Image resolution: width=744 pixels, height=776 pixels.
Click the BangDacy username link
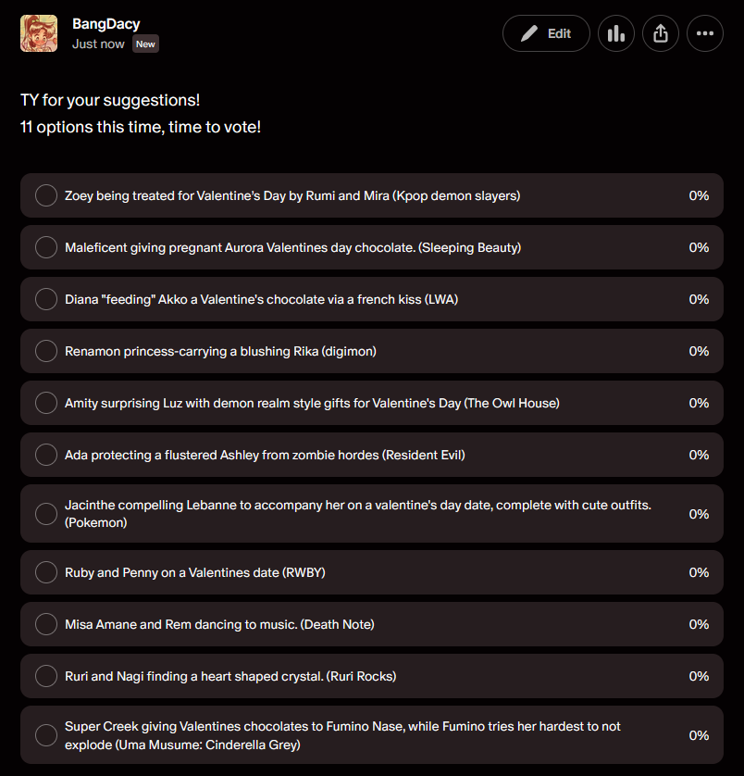click(106, 24)
